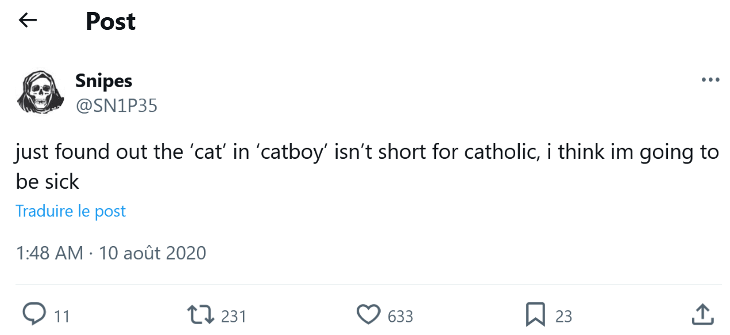
Task: Click the bookmark count 23
Action: click(563, 316)
